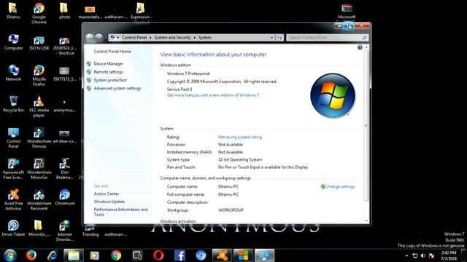The width and height of the screenshot is (467, 262).
Task: Click the Avast Free Antivirus desktop icon
Action: pyautogui.click(x=13, y=199)
